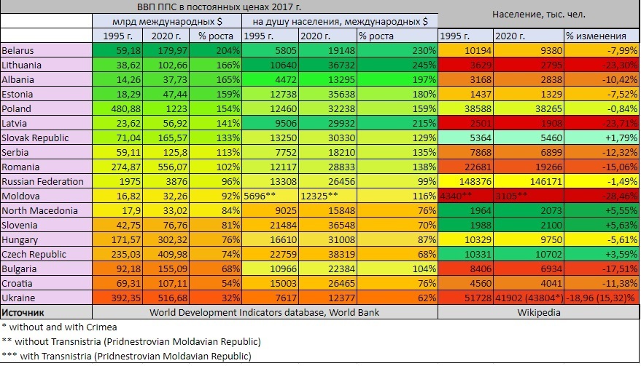Click the 'Источник' label cell
The height and width of the screenshot is (366, 641).
(x=47, y=313)
